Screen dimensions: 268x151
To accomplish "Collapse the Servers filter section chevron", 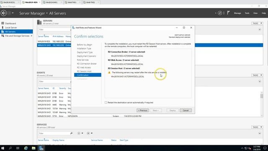I will (x=260, y=29).
